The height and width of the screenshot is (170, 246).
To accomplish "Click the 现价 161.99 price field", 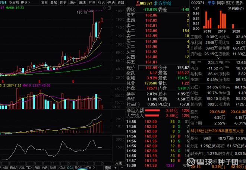I will pyautogui.click(x=148, y=68).
